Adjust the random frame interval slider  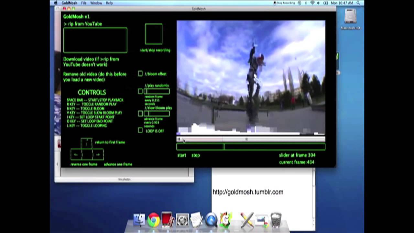pos(157,92)
